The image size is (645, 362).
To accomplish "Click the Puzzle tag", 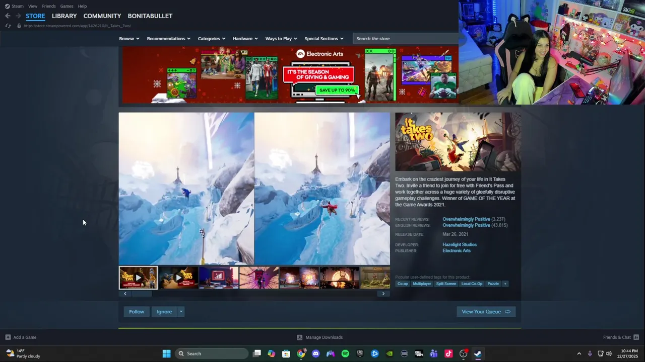I will [x=493, y=284].
